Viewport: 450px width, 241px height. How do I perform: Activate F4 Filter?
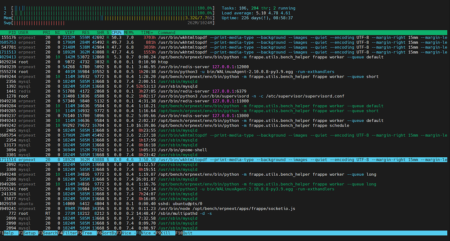(x=67, y=233)
